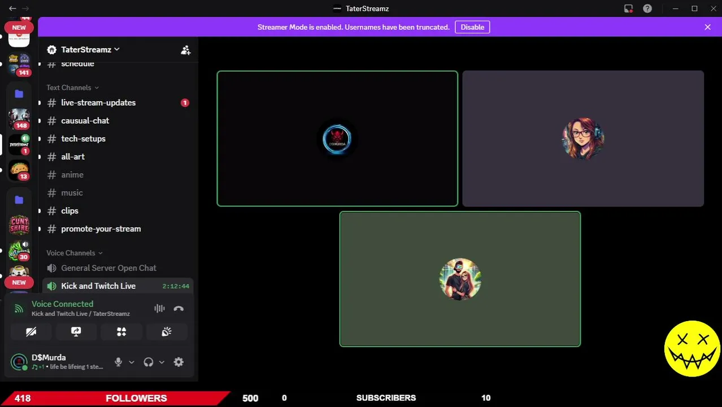Open the server folder with 141 badge

pyautogui.click(x=19, y=65)
